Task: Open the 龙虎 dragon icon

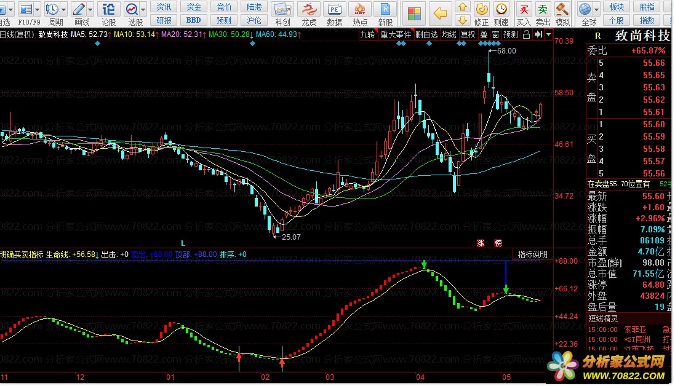Action: pyautogui.click(x=309, y=9)
